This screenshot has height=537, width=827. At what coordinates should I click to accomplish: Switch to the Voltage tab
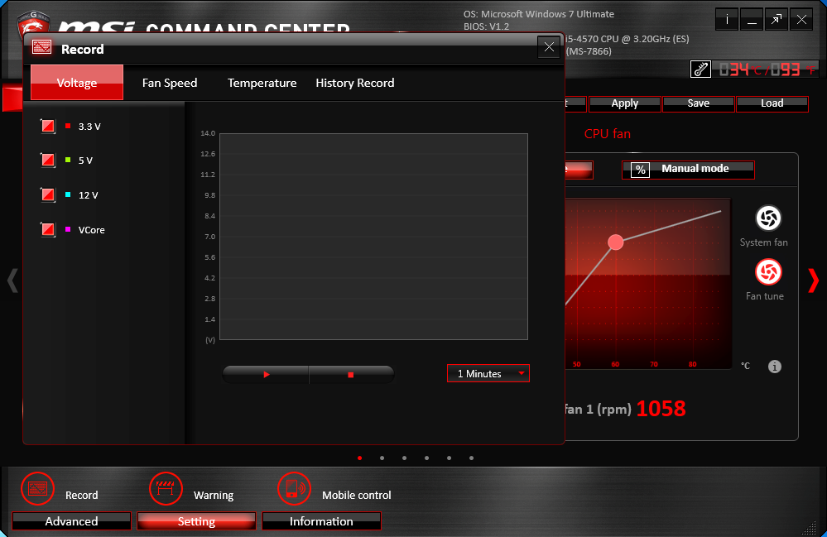pyautogui.click(x=77, y=83)
